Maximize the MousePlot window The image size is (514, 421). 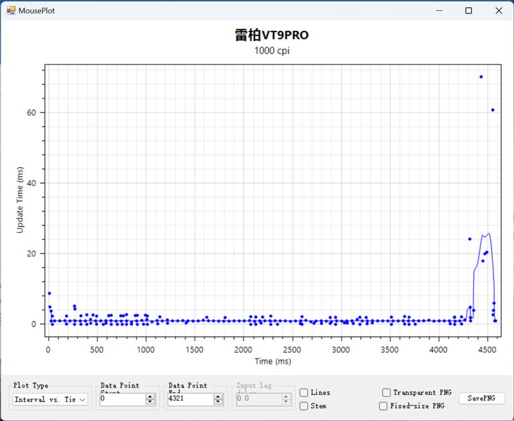469,11
